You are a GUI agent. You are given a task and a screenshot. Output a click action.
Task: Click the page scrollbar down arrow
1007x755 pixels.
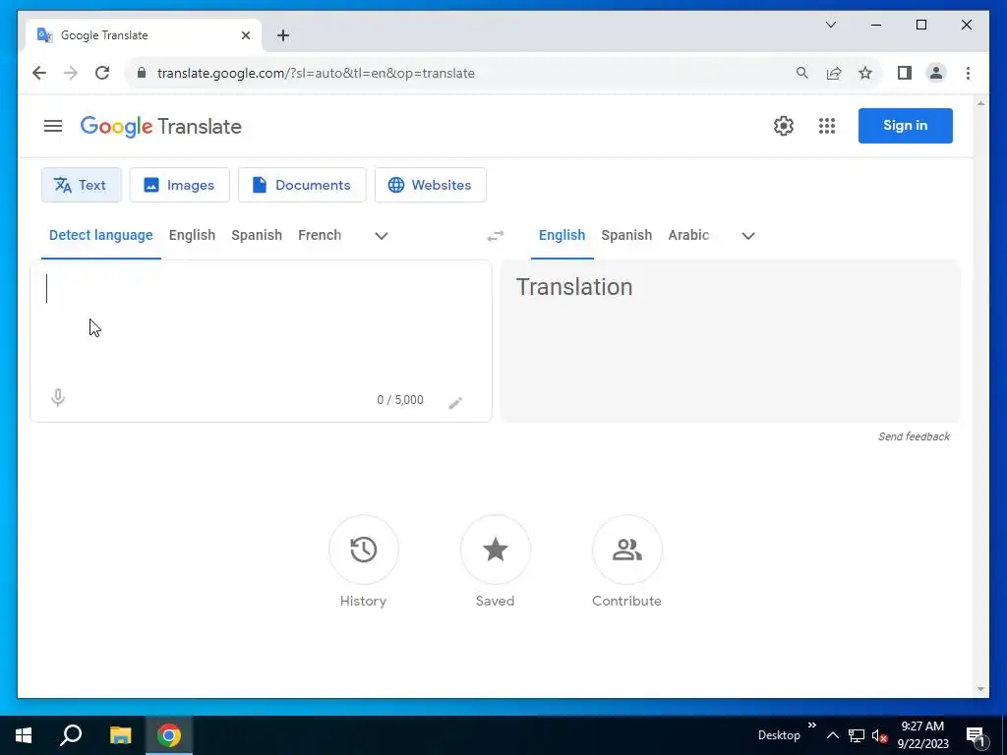click(980, 689)
